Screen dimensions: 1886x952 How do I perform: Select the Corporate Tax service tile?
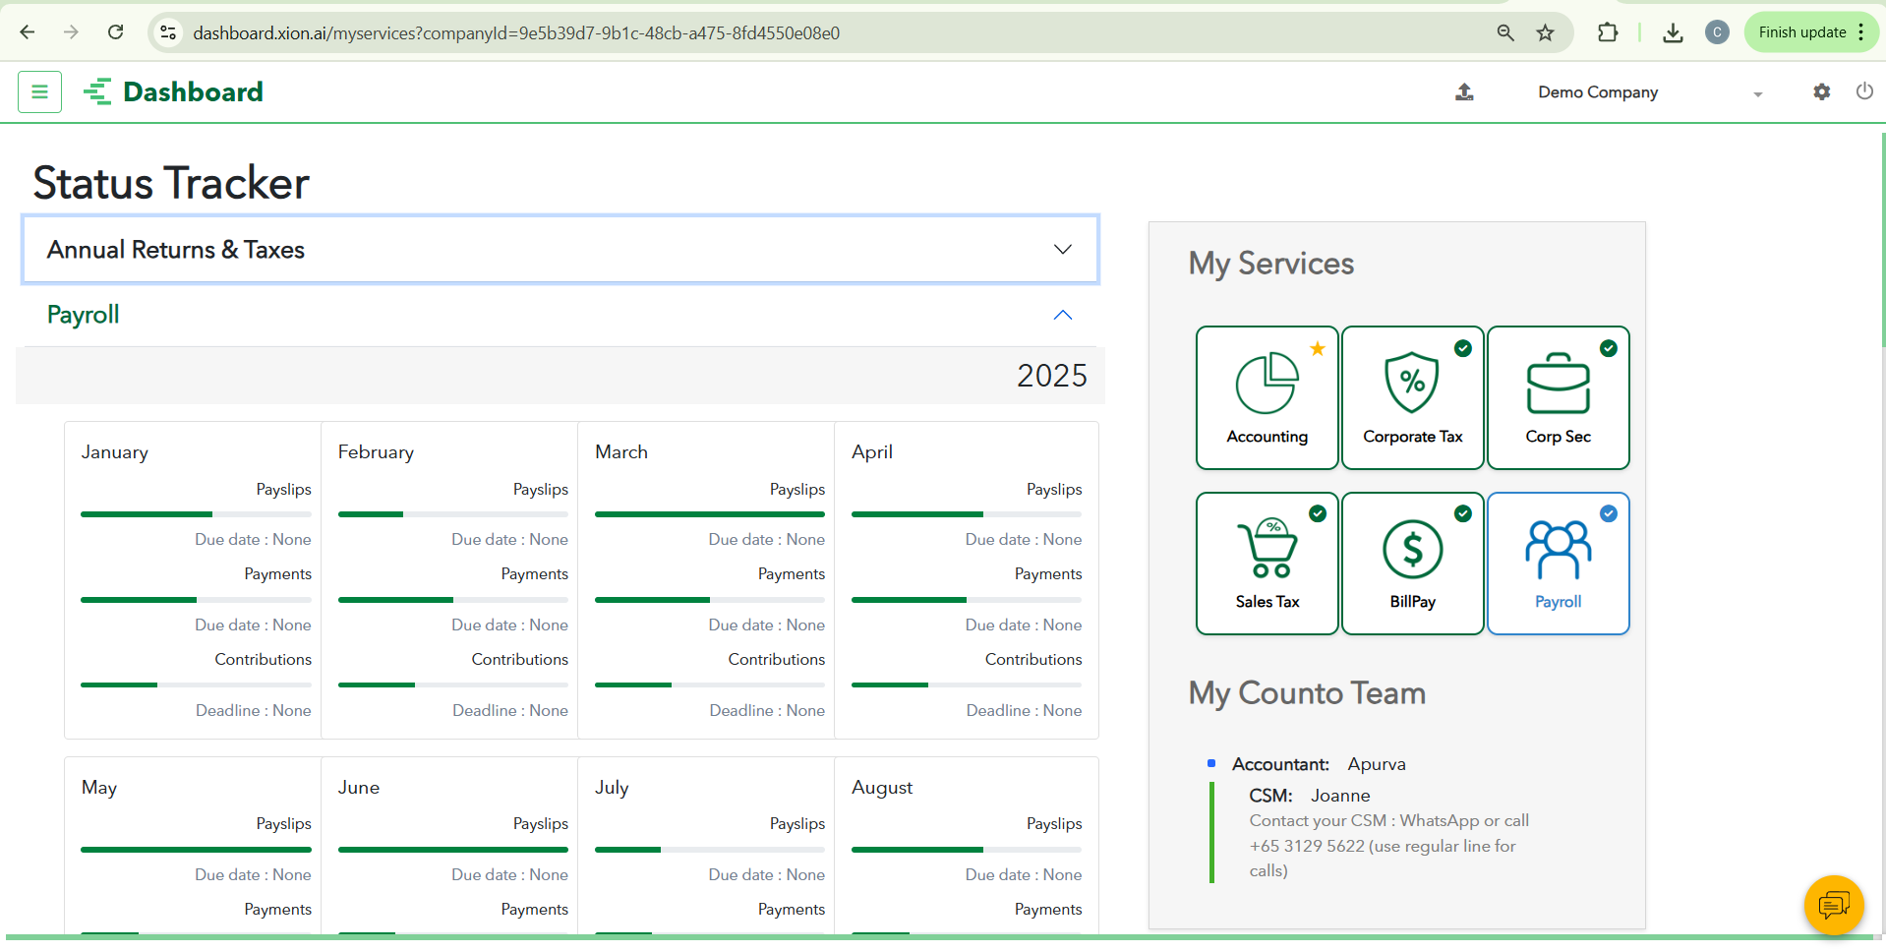1412,397
